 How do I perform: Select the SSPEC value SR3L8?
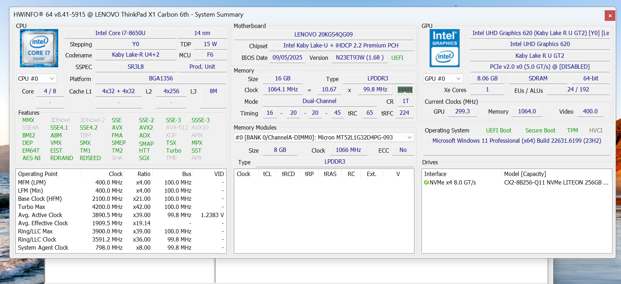coord(136,67)
